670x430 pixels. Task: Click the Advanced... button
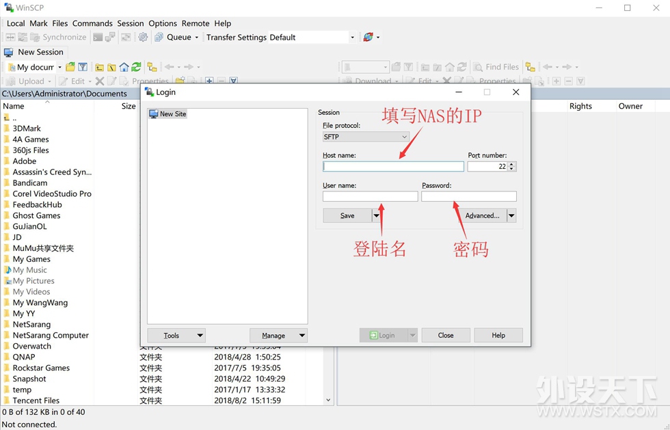pos(481,216)
